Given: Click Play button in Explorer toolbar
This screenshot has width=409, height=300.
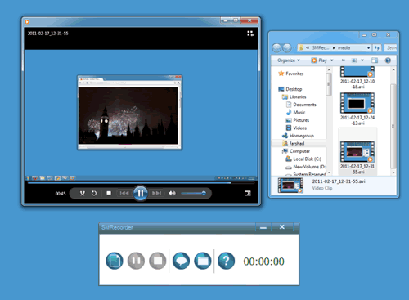Looking at the screenshot, I should pyautogui.click(x=319, y=60).
